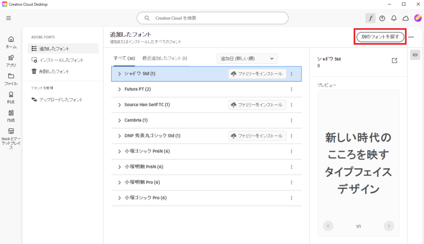424x244 pixels.
Task: Click the 小塚ゴシック Pr6N (6) family name
Action: click(x=147, y=151)
